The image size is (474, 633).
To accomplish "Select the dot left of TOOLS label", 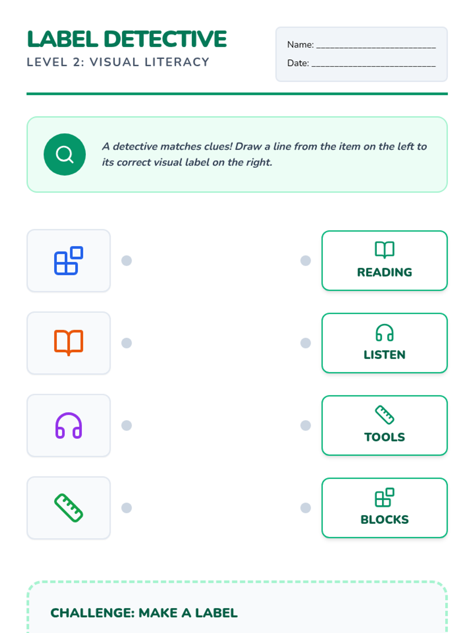I will pyautogui.click(x=305, y=425).
